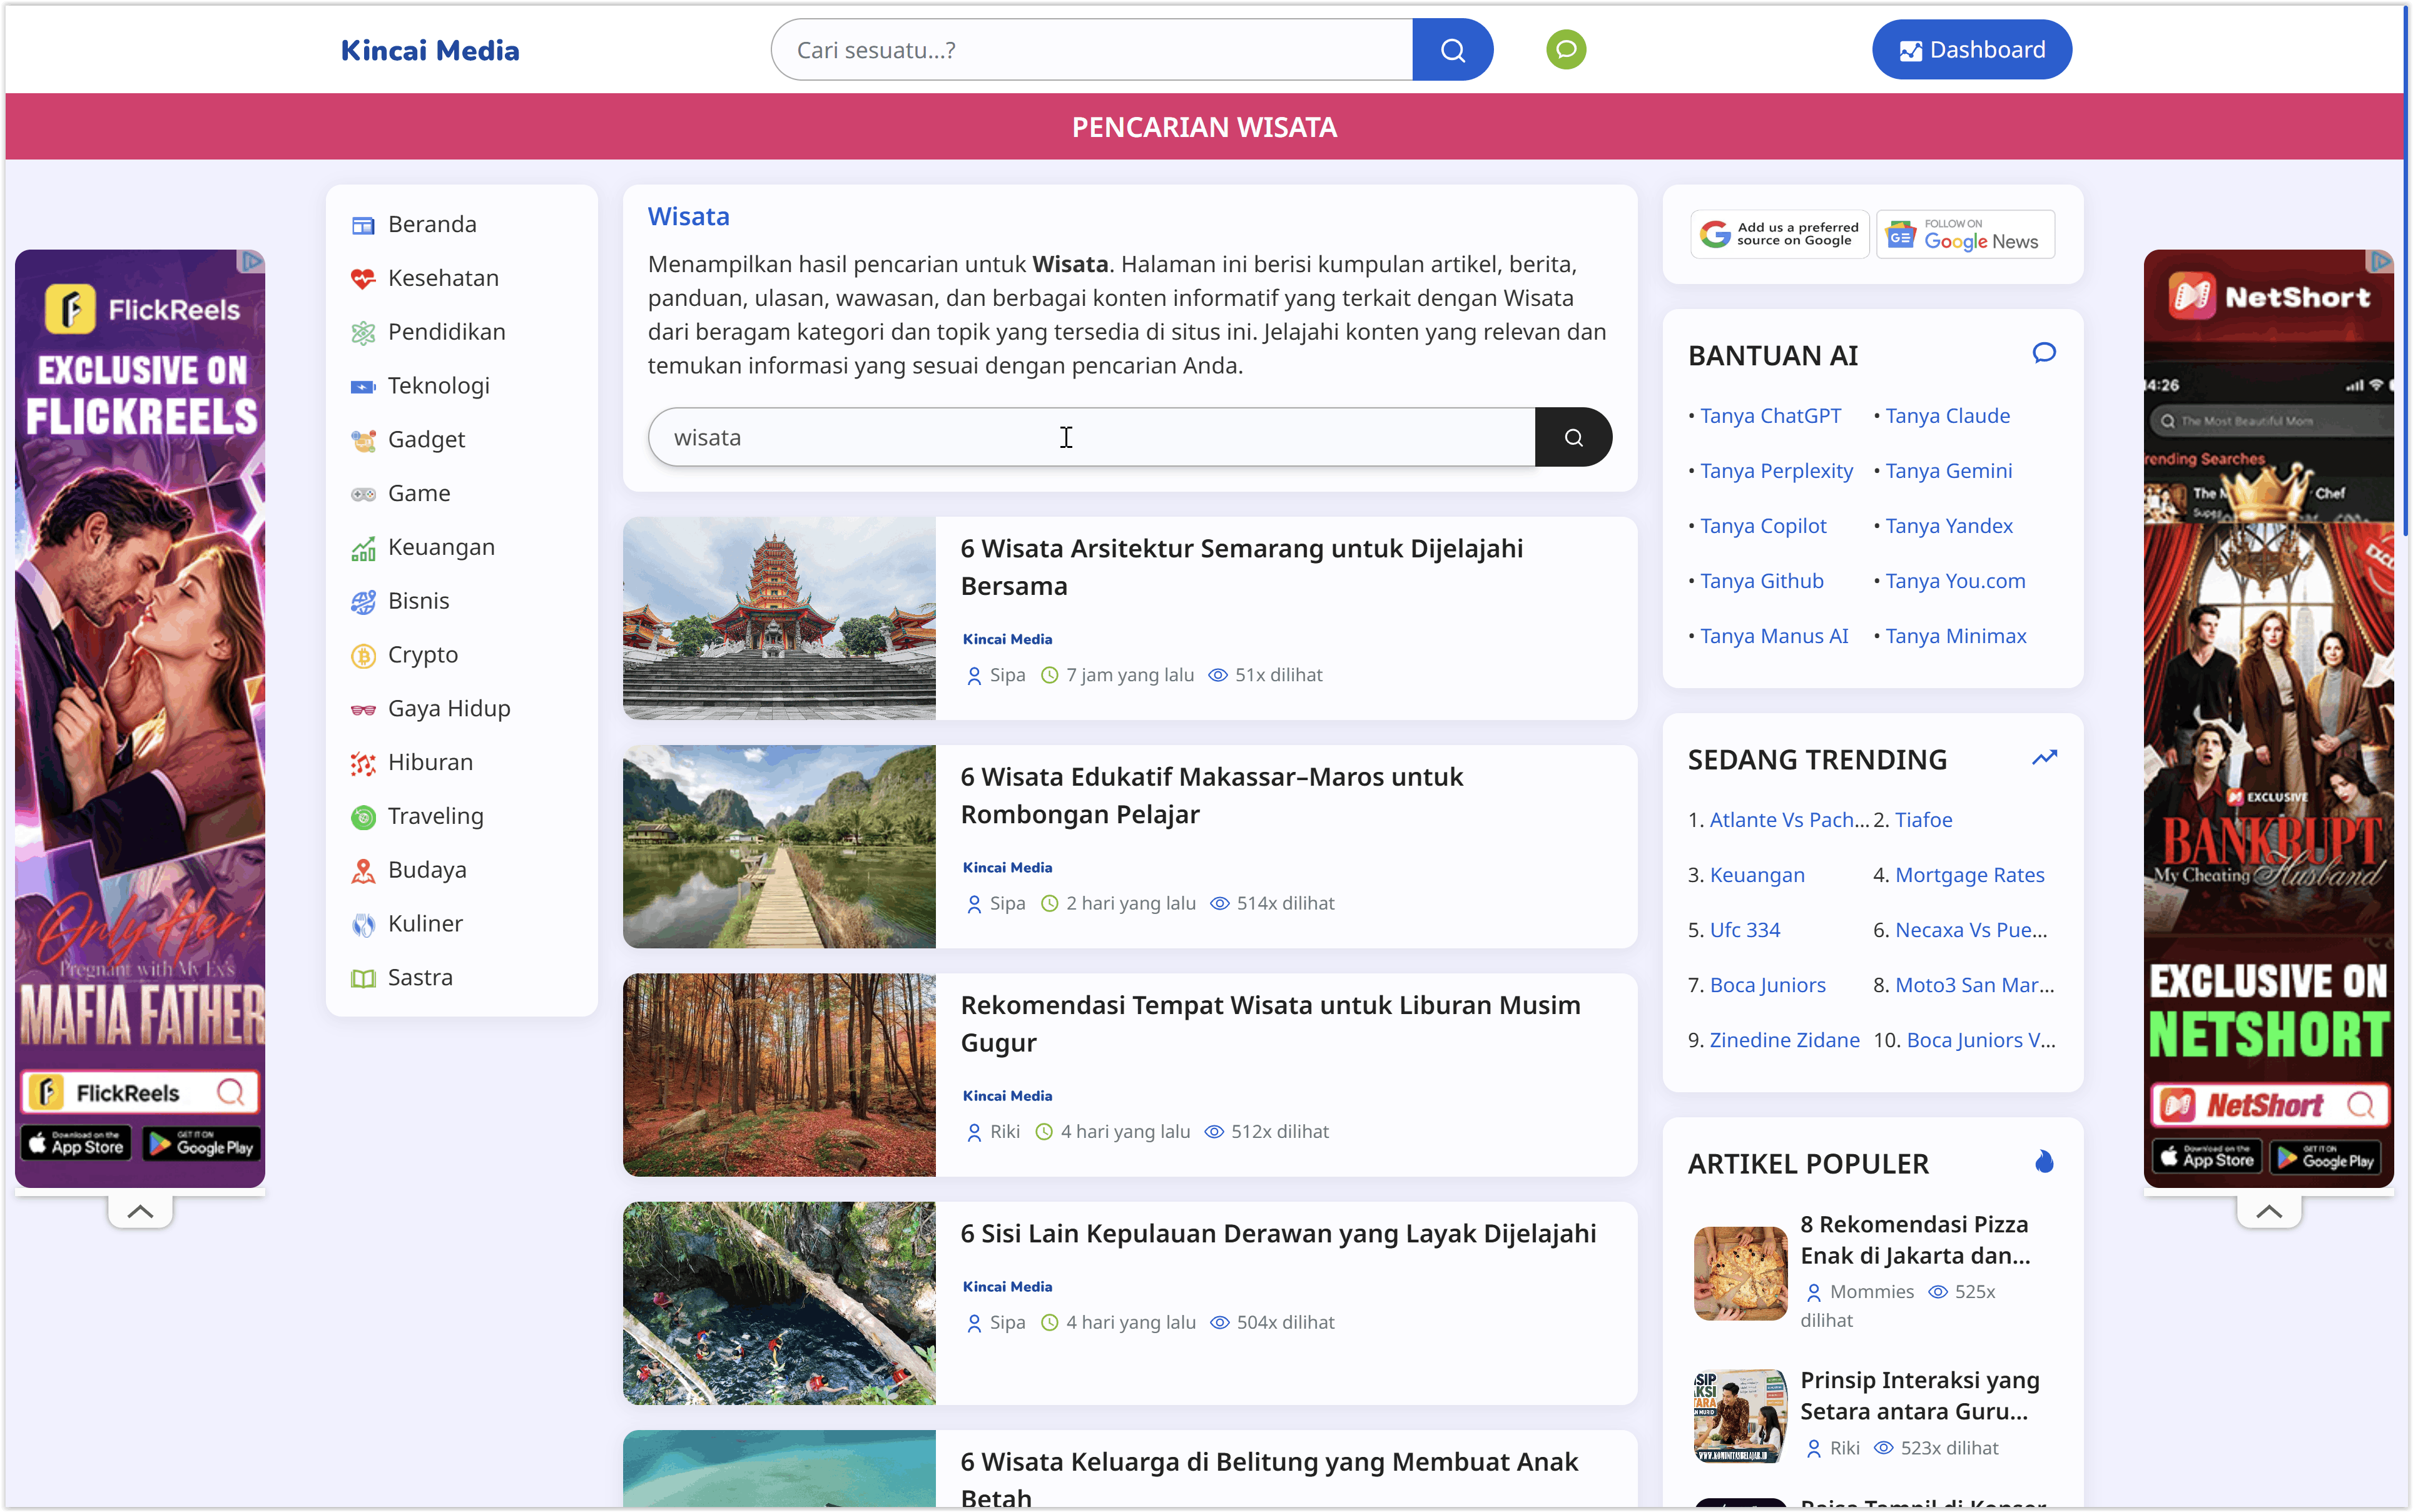Click into the wisata search input
Viewport: 2413px width, 1512px height.
(x=1092, y=437)
